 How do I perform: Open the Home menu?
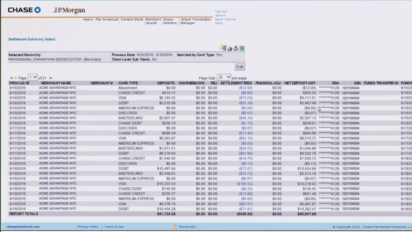coord(88,19)
